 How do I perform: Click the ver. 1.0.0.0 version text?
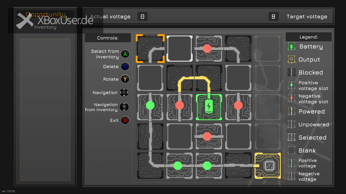(x=8, y=191)
